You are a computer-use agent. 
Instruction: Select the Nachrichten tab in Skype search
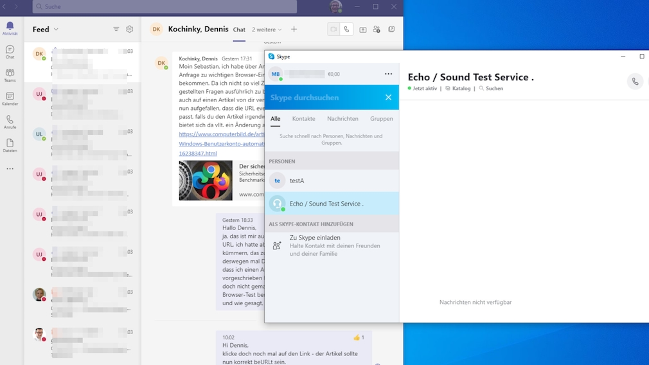point(342,119)
